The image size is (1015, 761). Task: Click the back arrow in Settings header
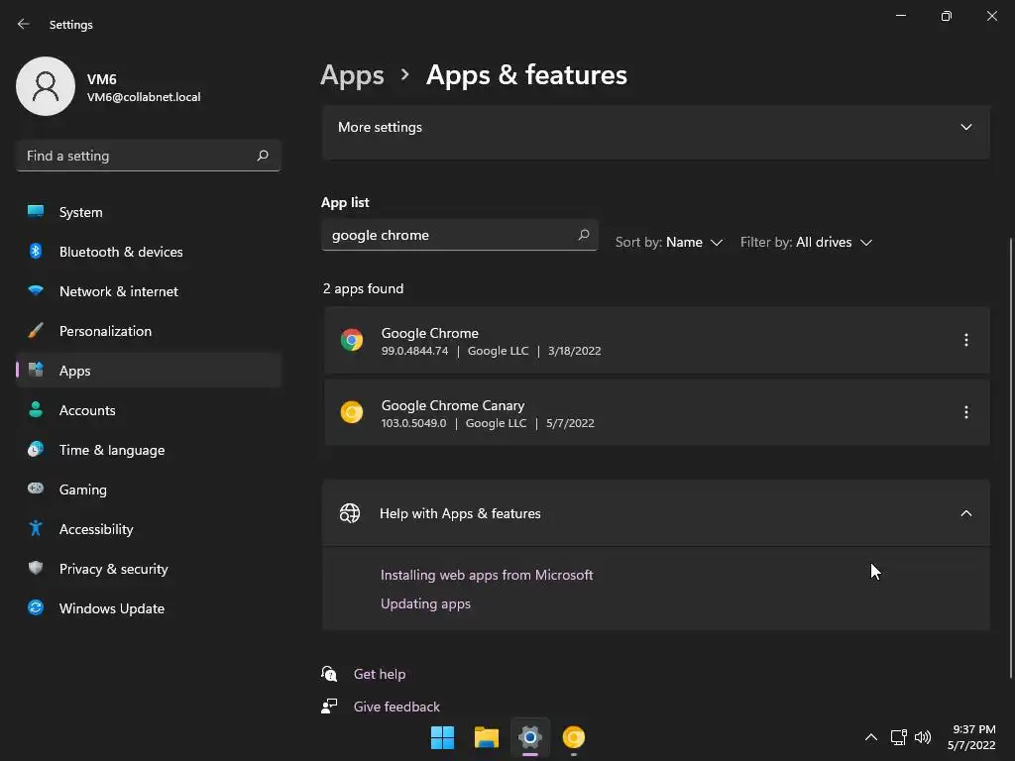click(x=24, y=24)
